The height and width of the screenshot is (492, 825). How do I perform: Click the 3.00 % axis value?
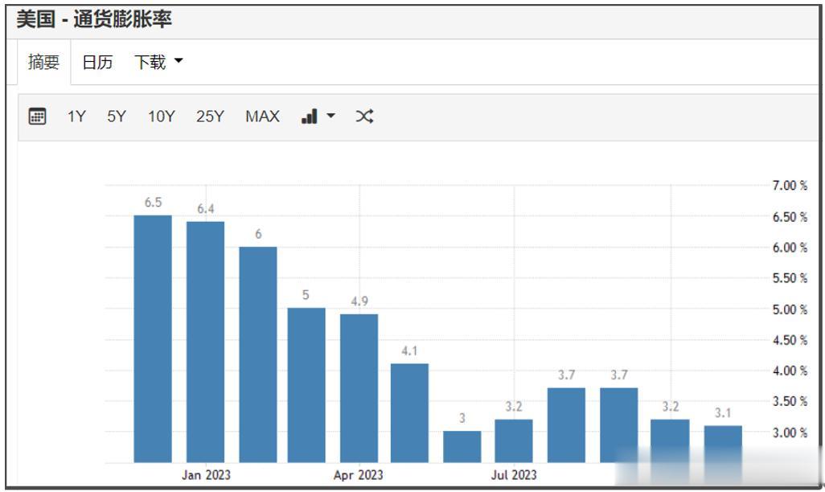[x=790, y=433]
